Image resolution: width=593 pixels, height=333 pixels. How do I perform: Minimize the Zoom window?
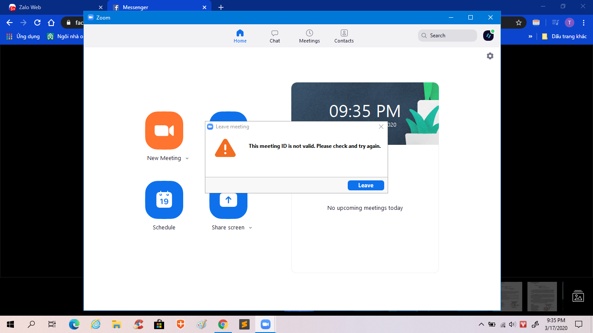coord(451,17)
